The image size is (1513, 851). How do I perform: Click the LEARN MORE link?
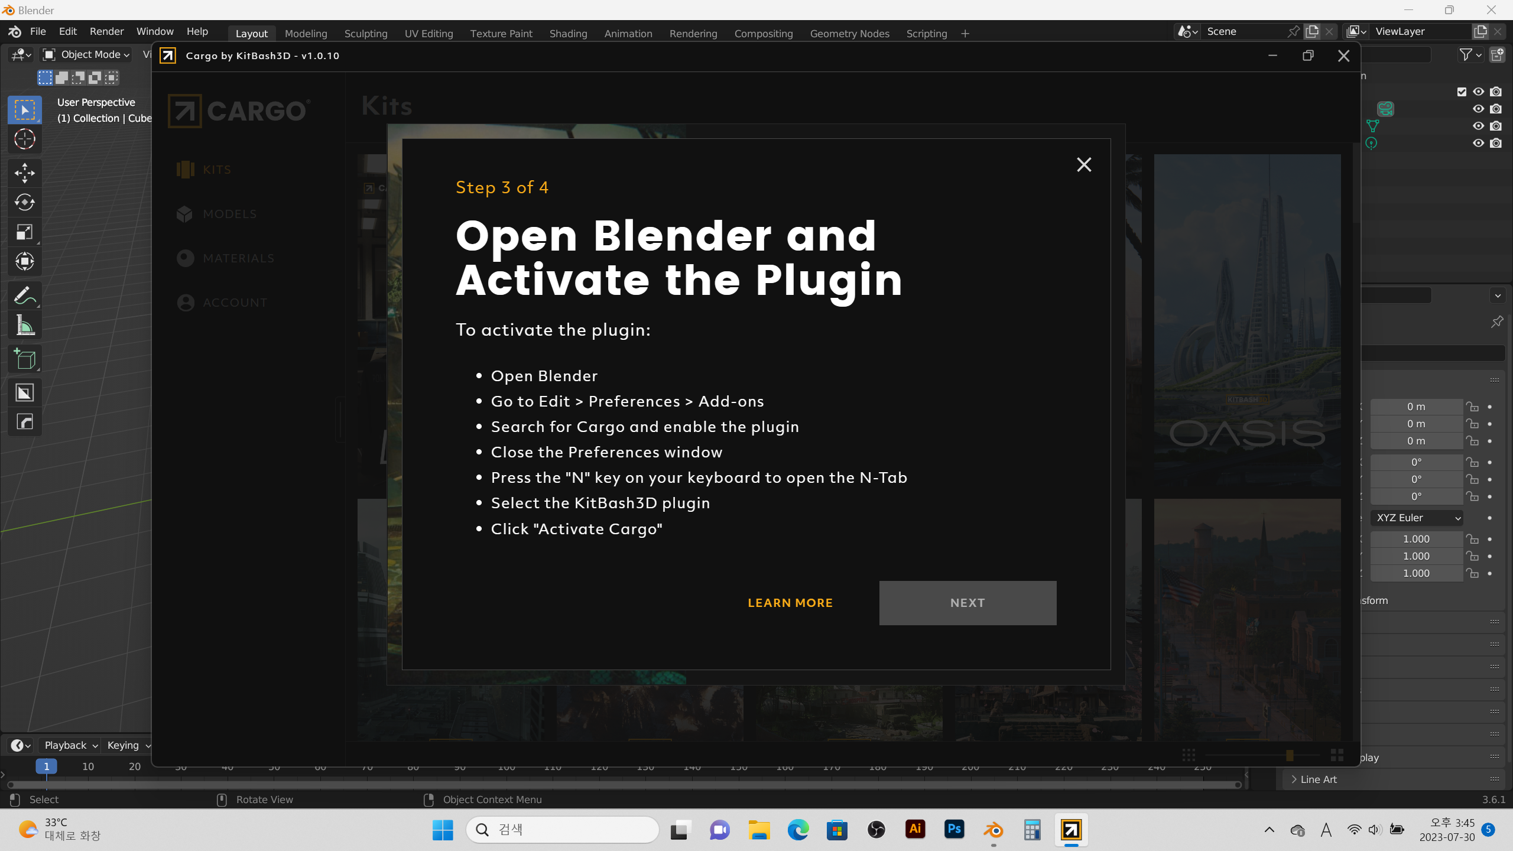coord(790,603)
